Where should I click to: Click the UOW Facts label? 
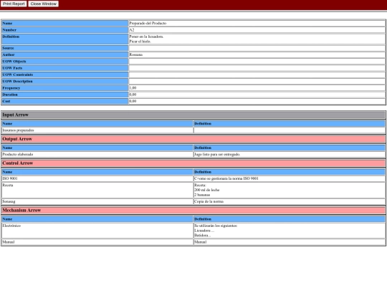point(12,68)
